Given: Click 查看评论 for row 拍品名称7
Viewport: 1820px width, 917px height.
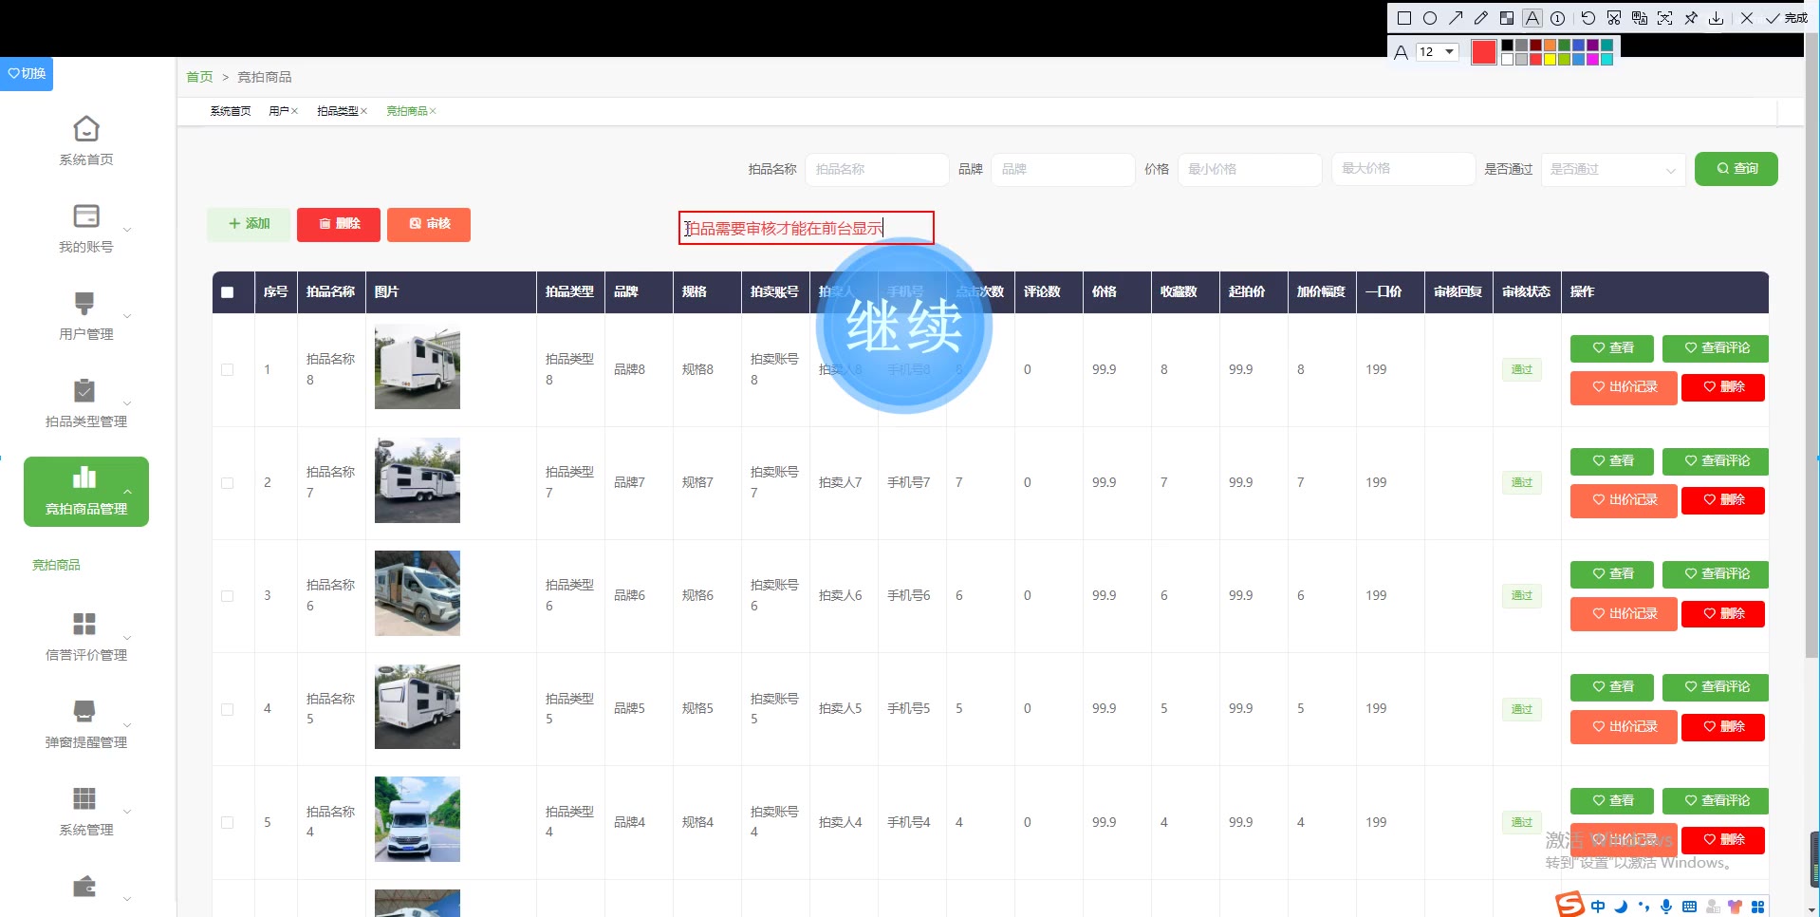Looking at the screenshot, I should coord(1716,461).
